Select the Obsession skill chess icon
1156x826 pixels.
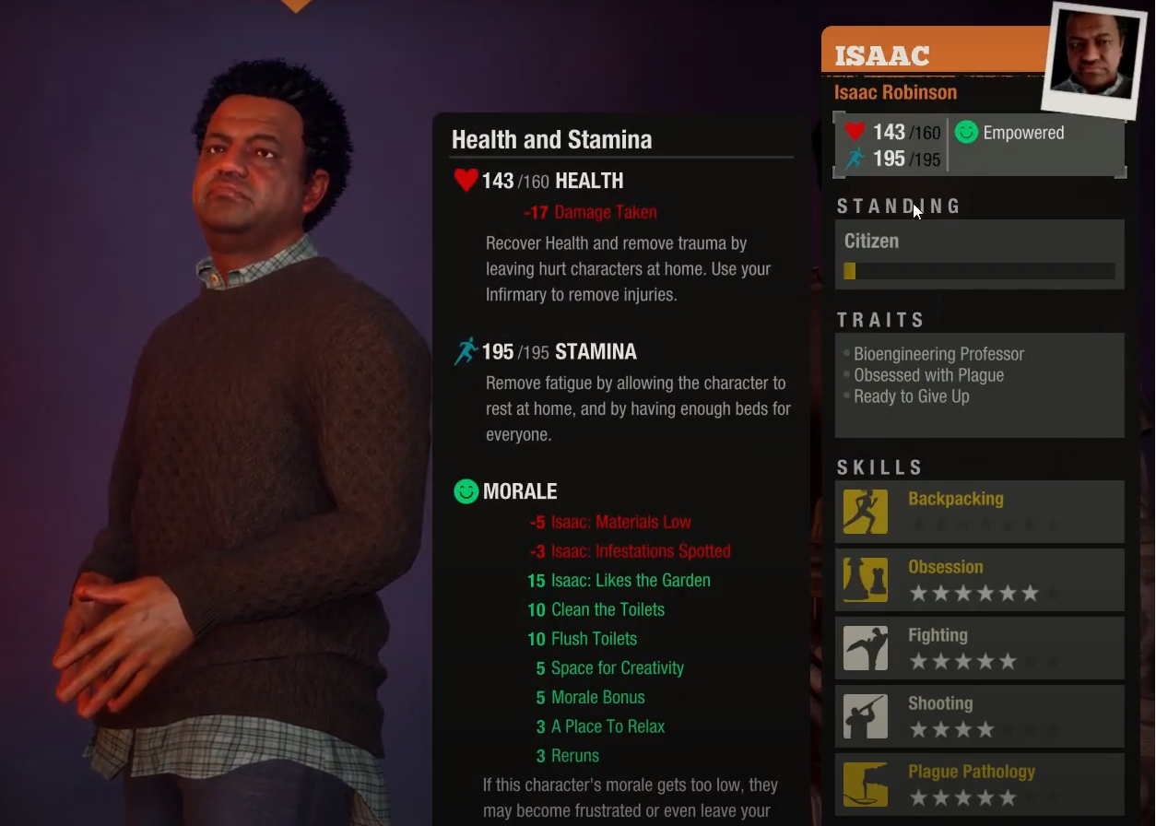click(x=866, y=580)
